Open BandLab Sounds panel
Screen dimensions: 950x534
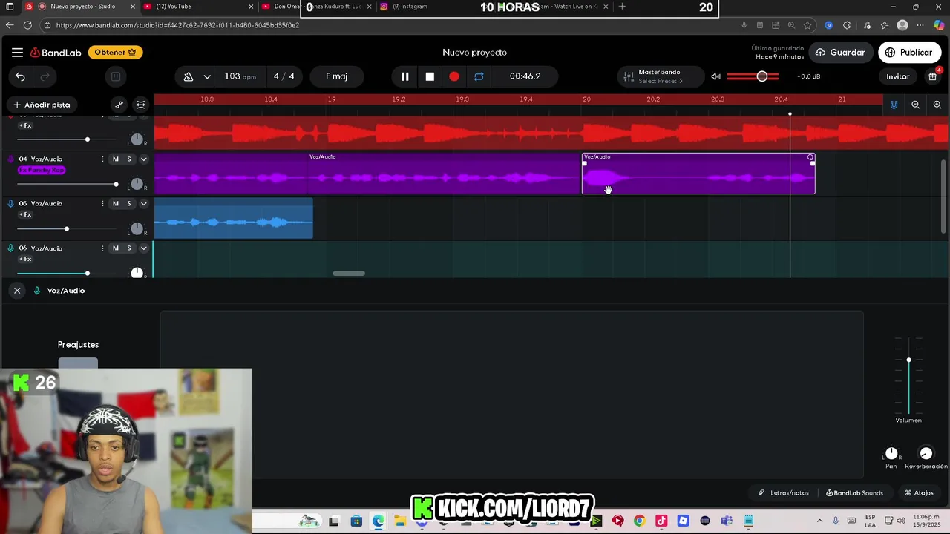coord(854,492)
